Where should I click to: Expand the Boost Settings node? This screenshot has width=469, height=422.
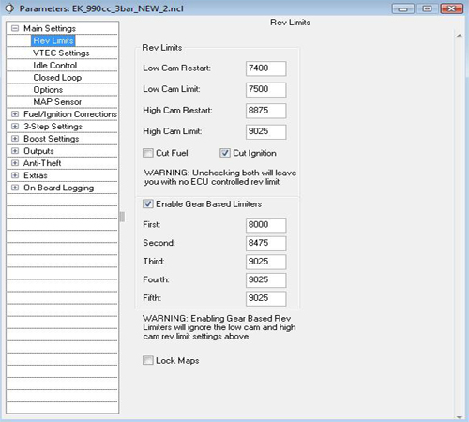pyautogui.click(x=15, y=139)
